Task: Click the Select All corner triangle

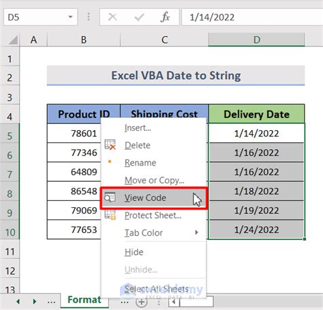Action: (13, 40)
